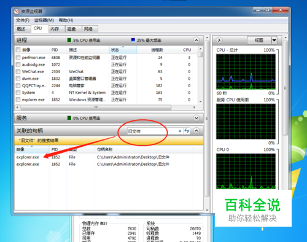Click the graphs pane vertical scrollbar
Viewport: 307px width, 242px height.
click(x=286, y=88)
